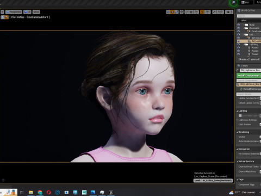
Task: Click the Details panel tab
Action: pos(243,66)
